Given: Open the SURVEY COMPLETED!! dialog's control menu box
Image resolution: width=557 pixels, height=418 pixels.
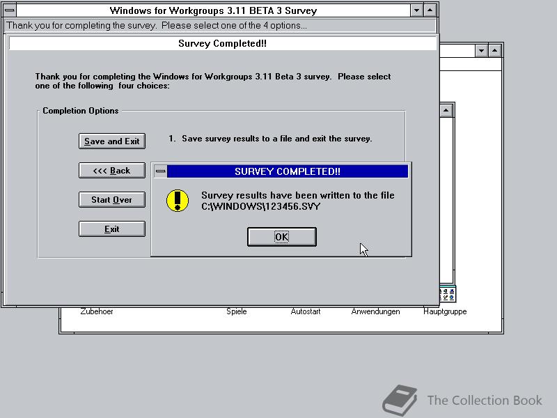Looking at the screenshot, I should click(161, 171).
